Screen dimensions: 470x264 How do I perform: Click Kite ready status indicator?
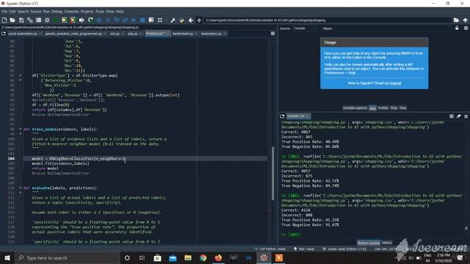[304, 249]
